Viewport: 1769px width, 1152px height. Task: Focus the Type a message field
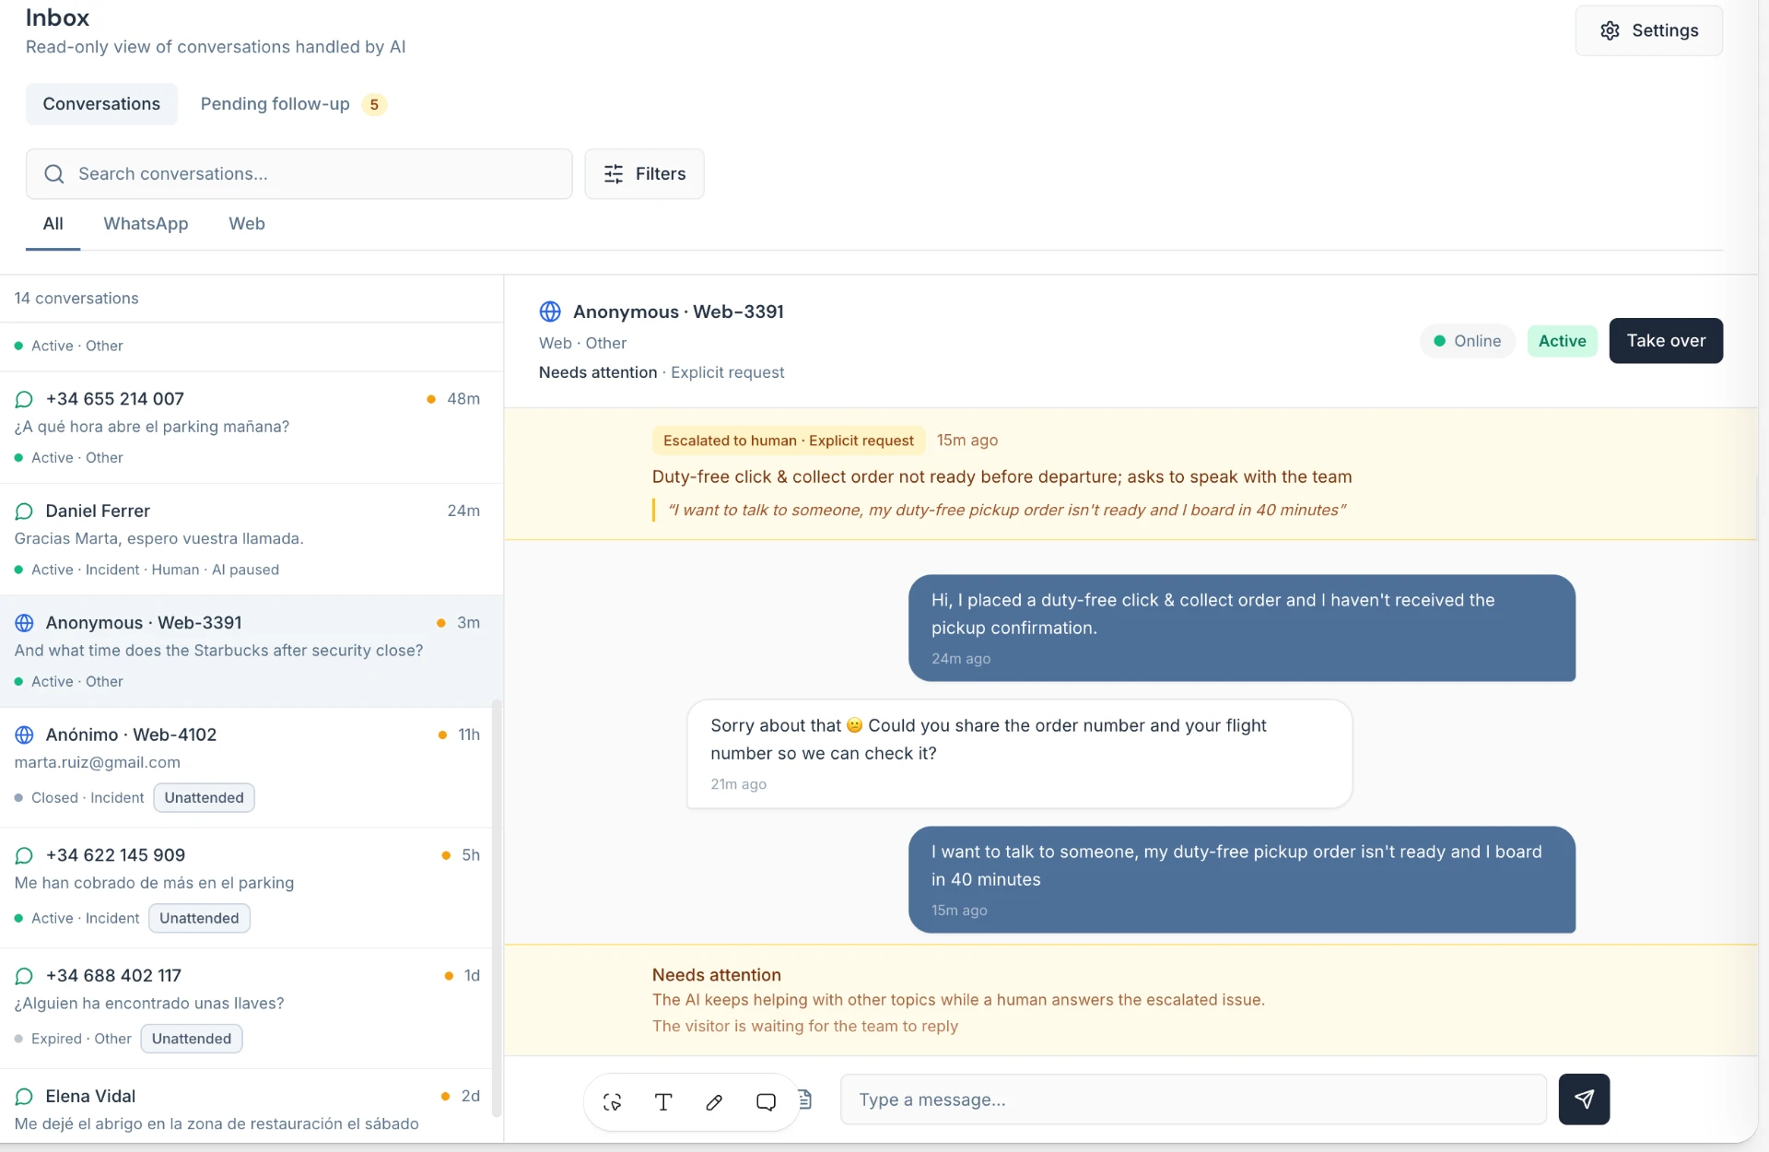click(1193, 1099)
